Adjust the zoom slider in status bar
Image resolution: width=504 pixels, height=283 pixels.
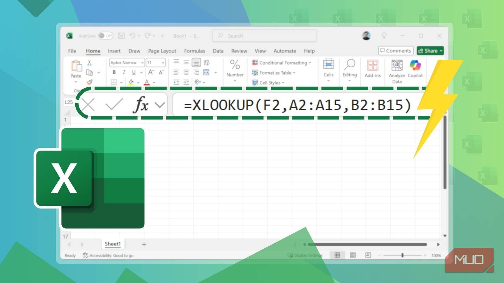(x=402, y=255)
